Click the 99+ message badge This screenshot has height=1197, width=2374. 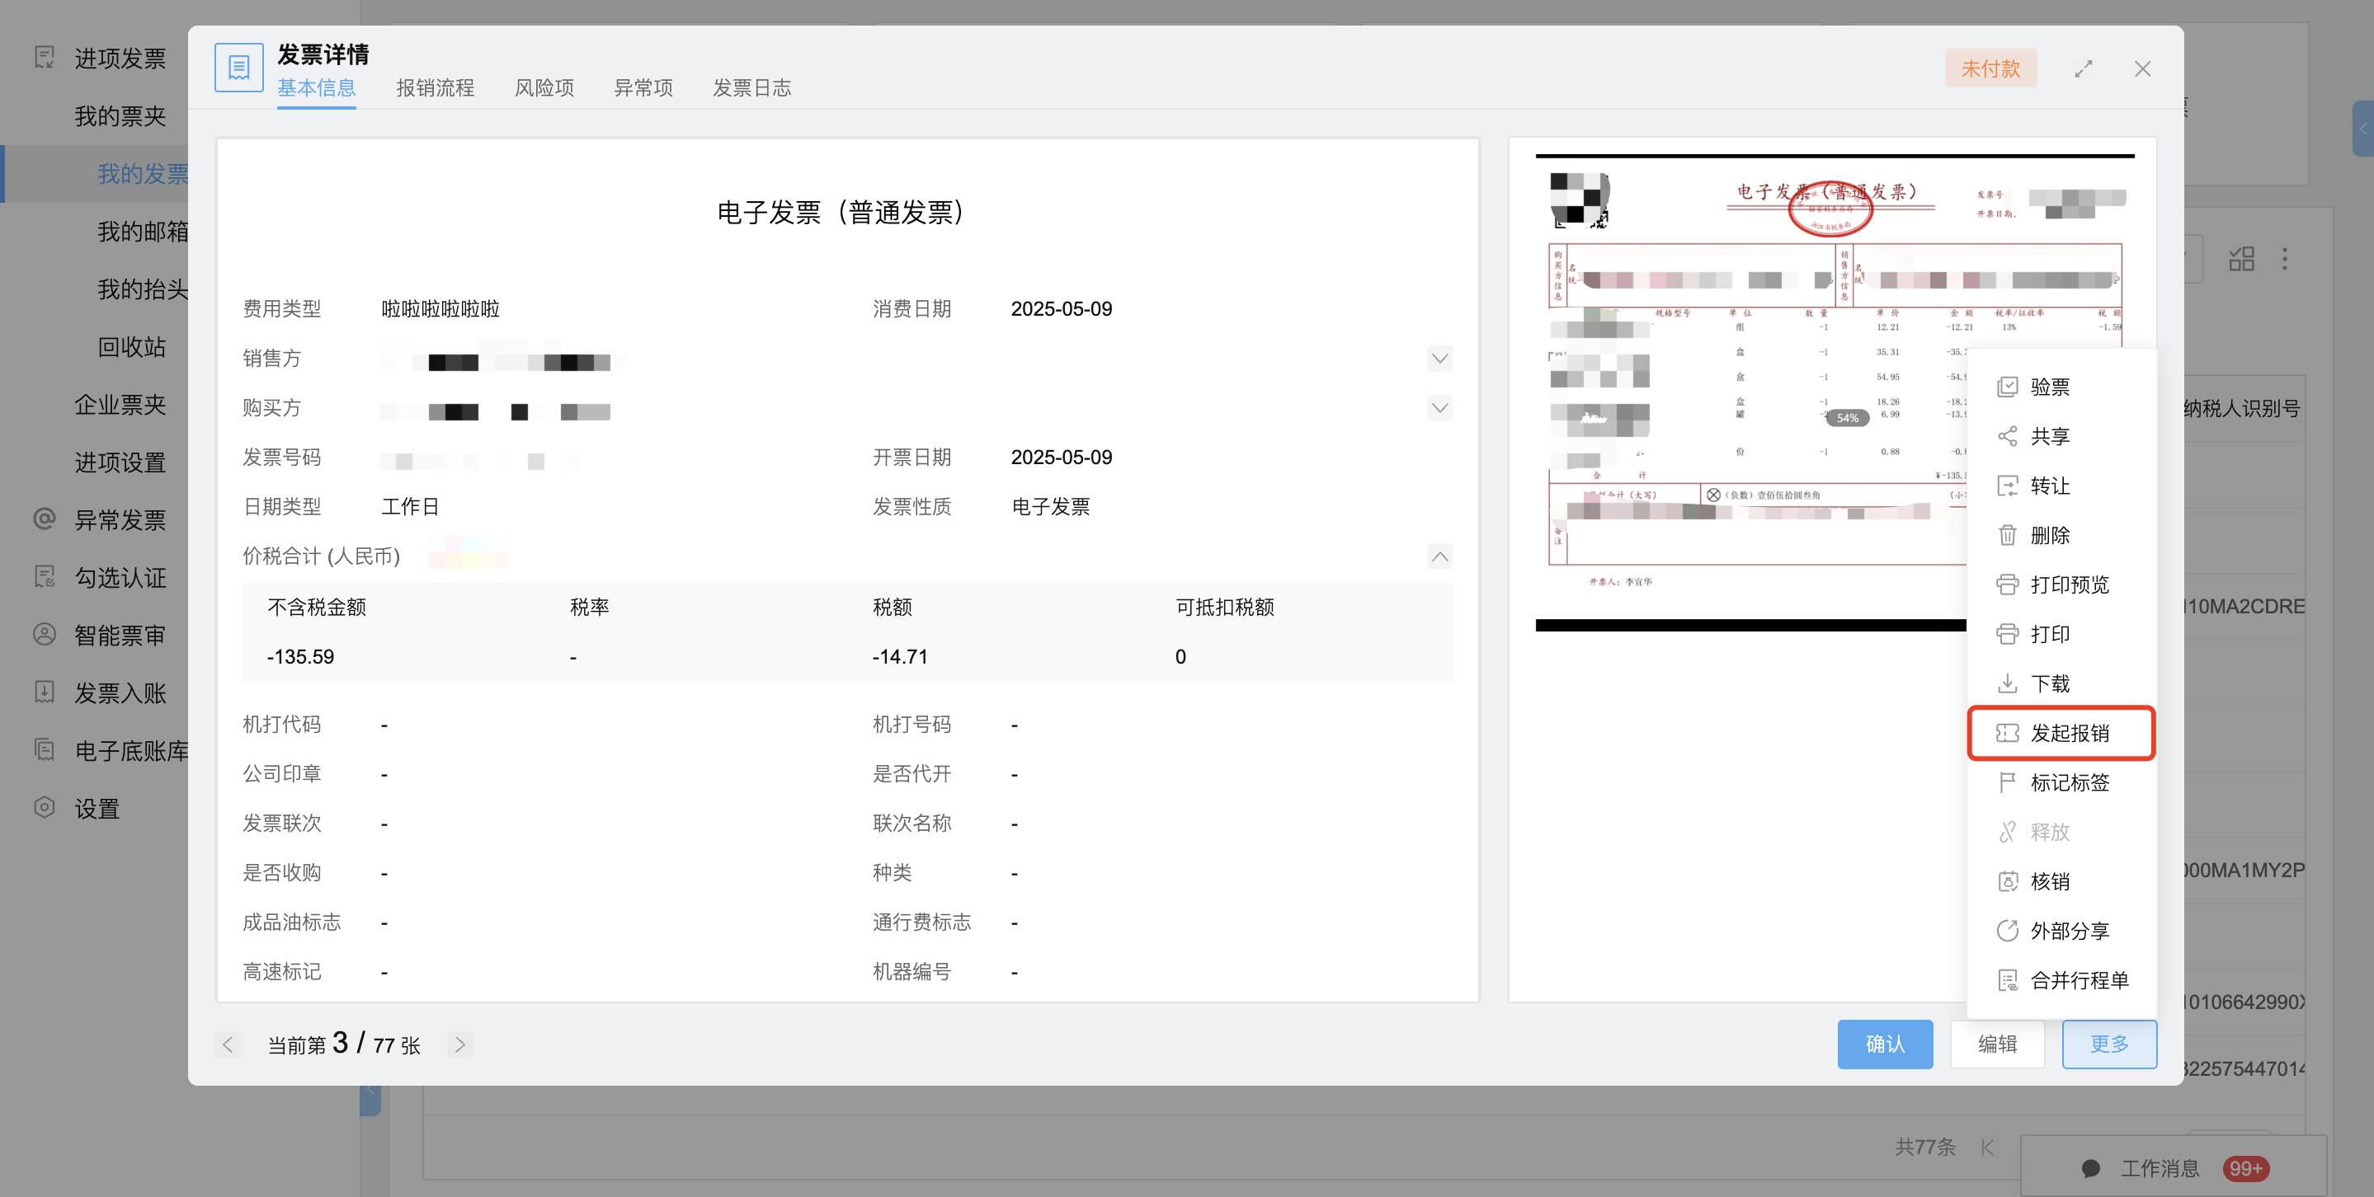pyautogui.click(x=2245, y=1168)
